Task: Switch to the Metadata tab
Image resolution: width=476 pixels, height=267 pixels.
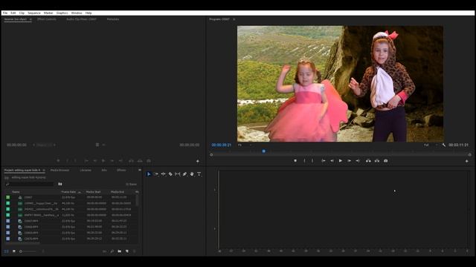Action: (113, 19)
